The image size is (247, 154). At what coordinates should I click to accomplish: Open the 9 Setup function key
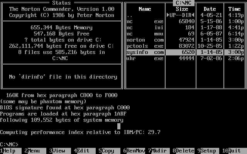208,151
